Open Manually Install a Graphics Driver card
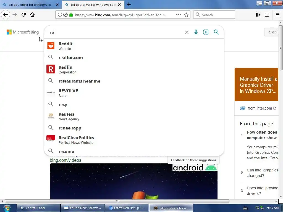The width and height of the screenshot is (283, 212). coord(256,85)
